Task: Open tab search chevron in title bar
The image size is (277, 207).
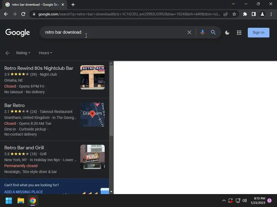Action: point(233,4)
